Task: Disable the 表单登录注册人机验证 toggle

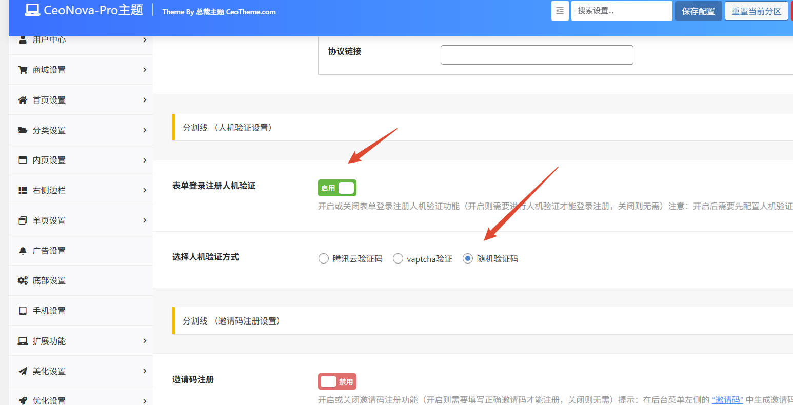Action: pyautogui.click(x=337, y=188)
